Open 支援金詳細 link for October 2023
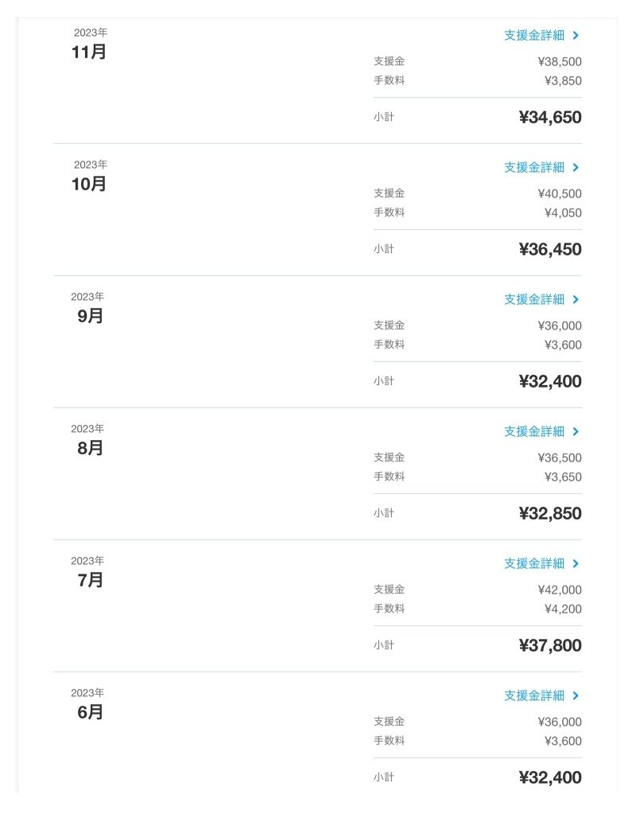 [x=533, y=167]
